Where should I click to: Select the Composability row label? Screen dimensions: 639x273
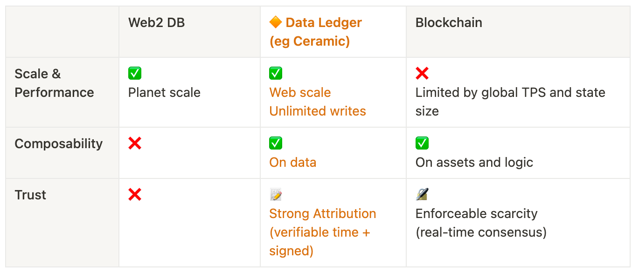point(58,143)
